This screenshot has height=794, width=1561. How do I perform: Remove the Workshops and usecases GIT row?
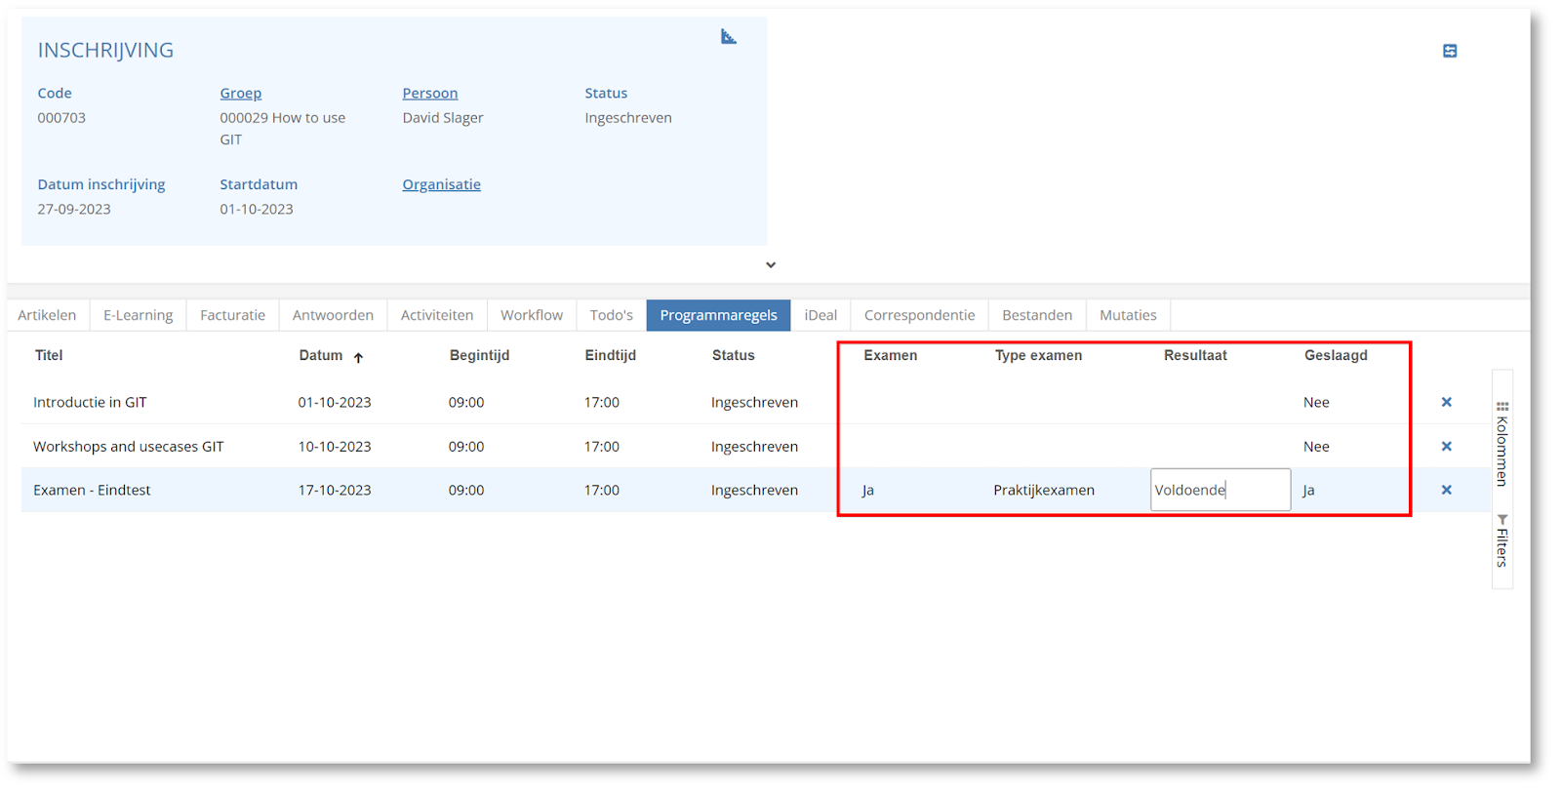(x=1446, y=446)
